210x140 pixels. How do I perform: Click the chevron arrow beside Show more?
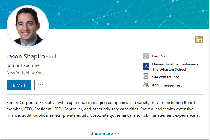[x=117, y=134]
